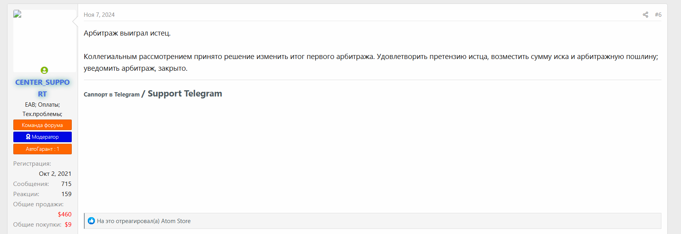The height and width of the screenshot is (234, 681).
Task: Click the Реакции count 159
Action: (66, 194)
